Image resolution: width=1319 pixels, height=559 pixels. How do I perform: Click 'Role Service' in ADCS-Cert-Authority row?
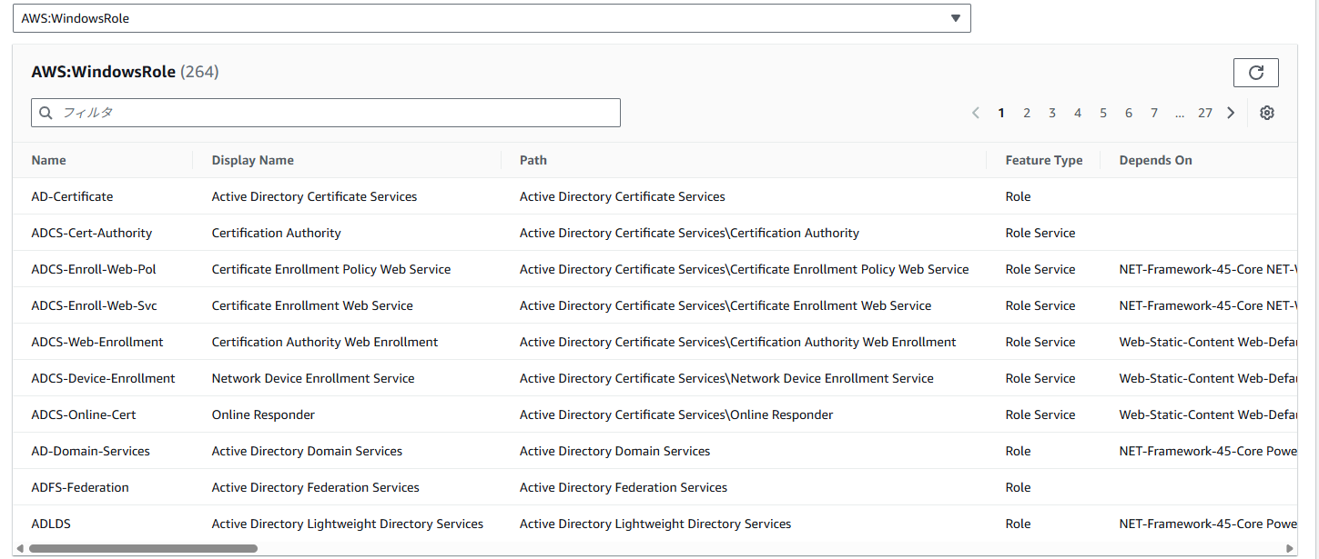tap(1040, 233)
